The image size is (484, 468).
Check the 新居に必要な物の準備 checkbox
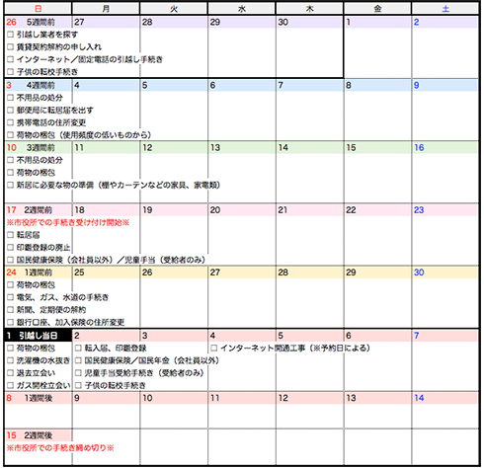pos(11,185)
